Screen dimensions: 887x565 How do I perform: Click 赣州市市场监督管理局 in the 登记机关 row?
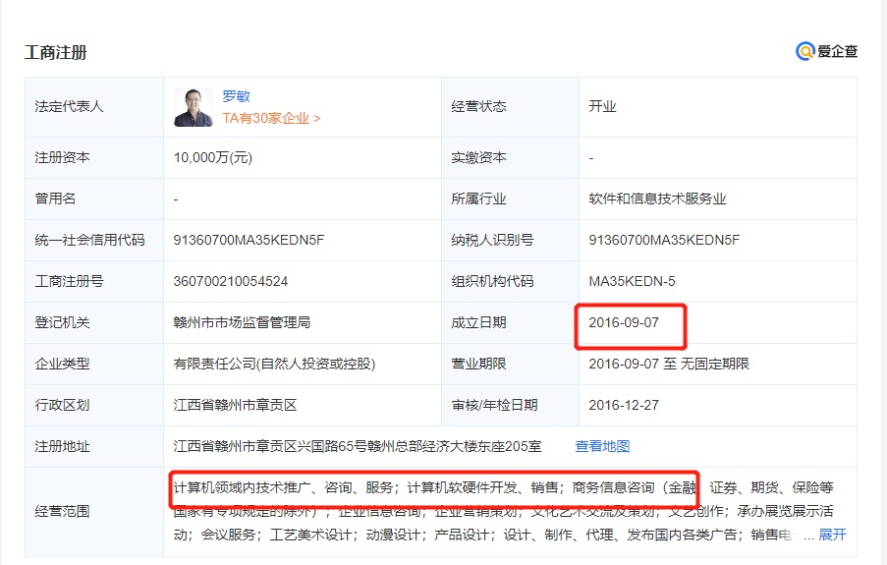(242, 322)
